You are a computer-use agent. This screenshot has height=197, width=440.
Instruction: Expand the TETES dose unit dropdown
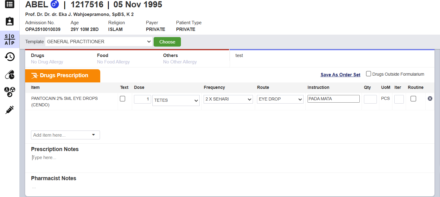pos(176,100)
